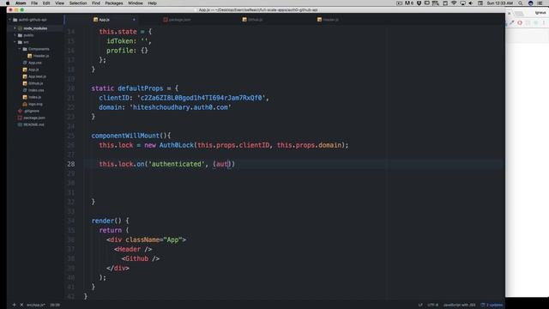Open the JavaScript with JSX grammar selector
549x309 pixels.
(460, 306)
